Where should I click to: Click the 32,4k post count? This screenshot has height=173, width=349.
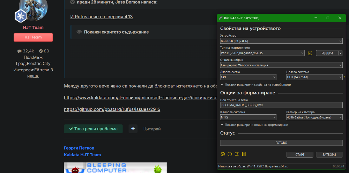pyautogui.click(x=25, y=51)
